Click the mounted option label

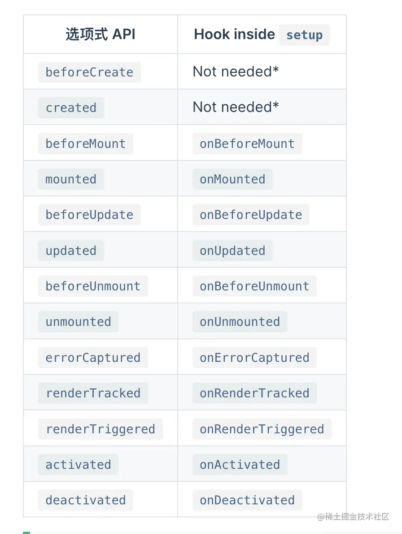pos(71,179)
